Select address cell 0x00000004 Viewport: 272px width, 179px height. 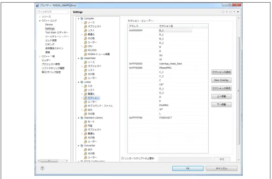coord(136,30)
